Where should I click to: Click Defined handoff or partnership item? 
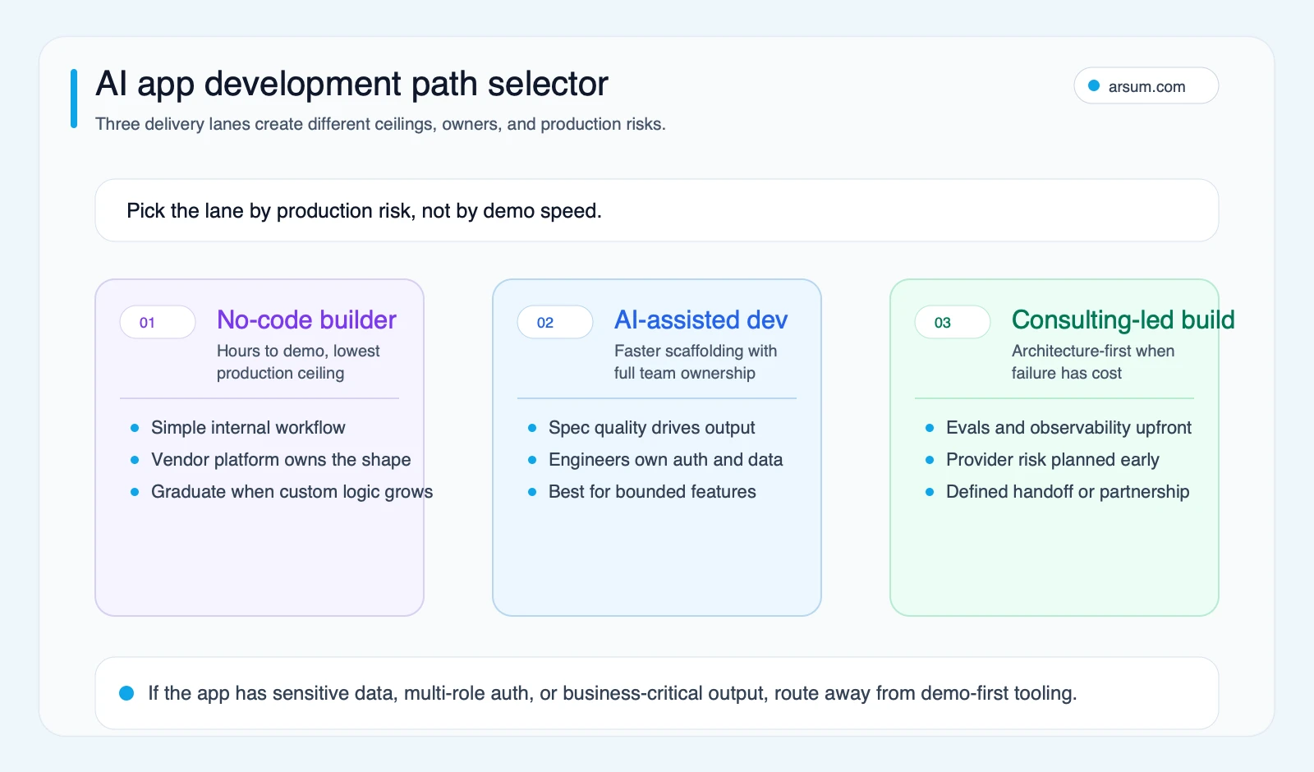coord(1068,491)
